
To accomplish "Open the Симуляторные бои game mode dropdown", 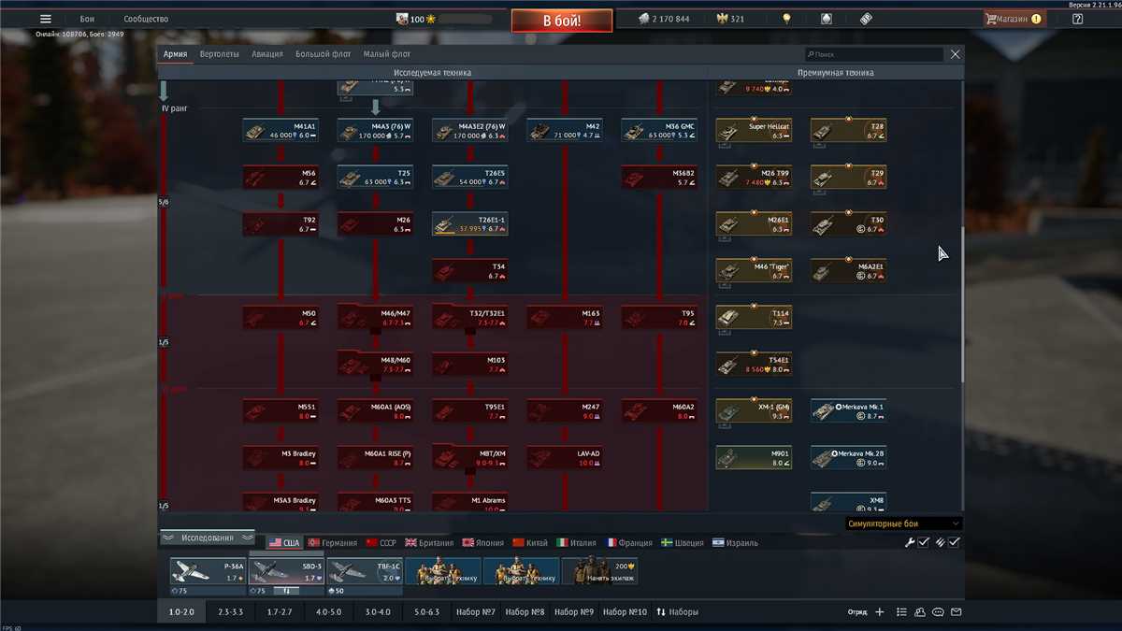I will tap(903, 523).
